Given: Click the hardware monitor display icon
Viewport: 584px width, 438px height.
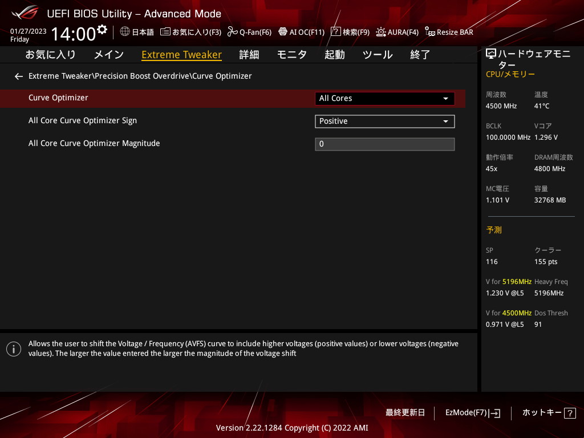Looking at the screenshot, I should 491,54.
